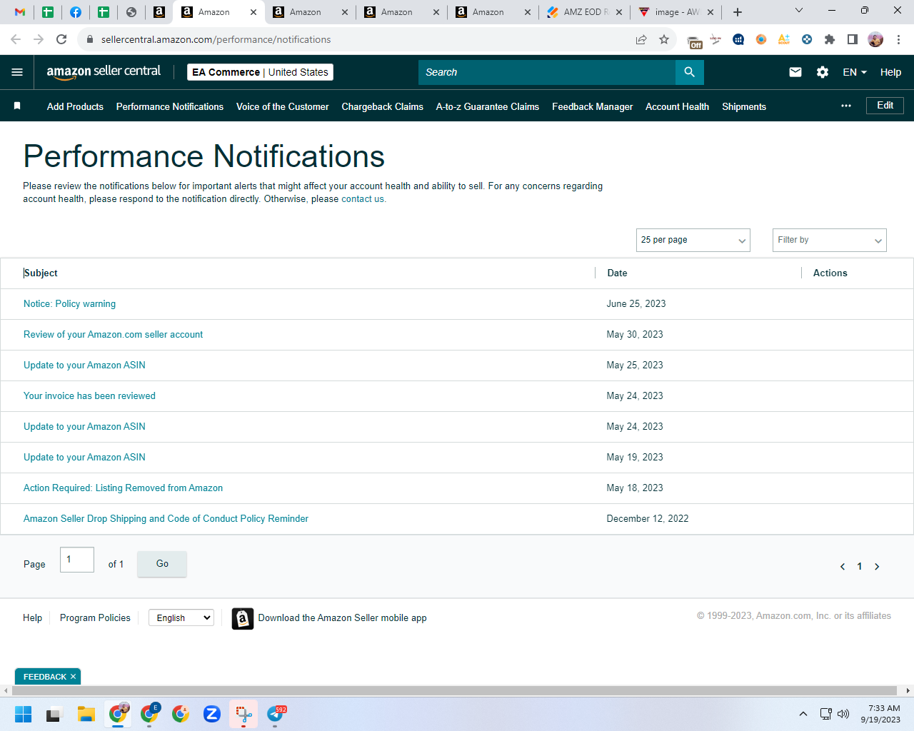Open Telegram from the taskbar
Viewport: 914px width, 731px height.
[x=276, y=714]
